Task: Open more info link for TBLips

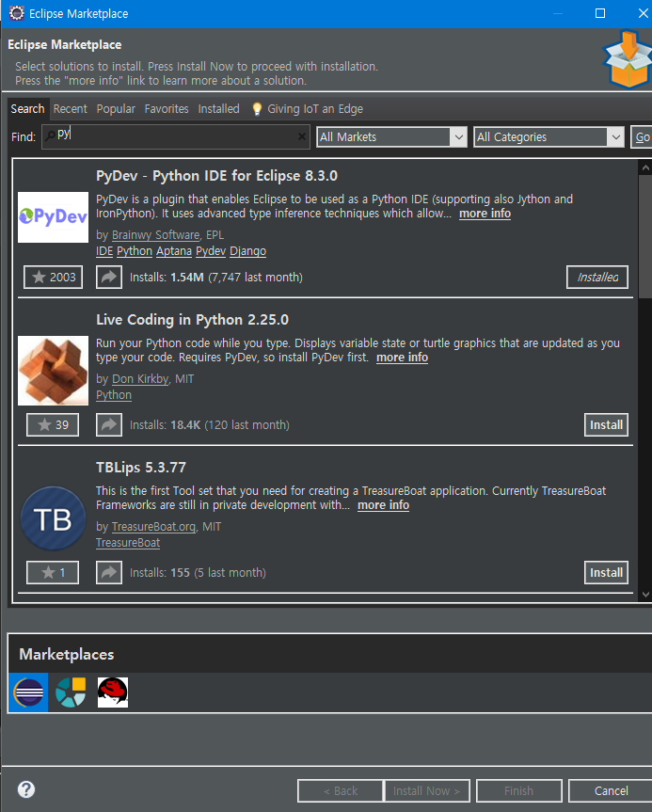Action: click(384, 505)
